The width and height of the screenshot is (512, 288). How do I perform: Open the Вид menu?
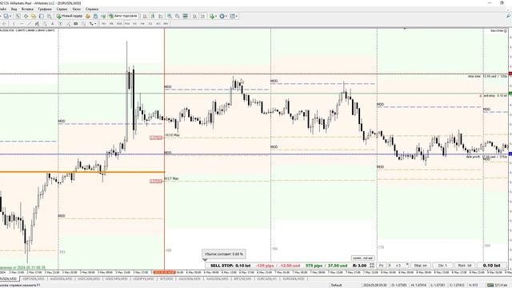pos(14,9)
